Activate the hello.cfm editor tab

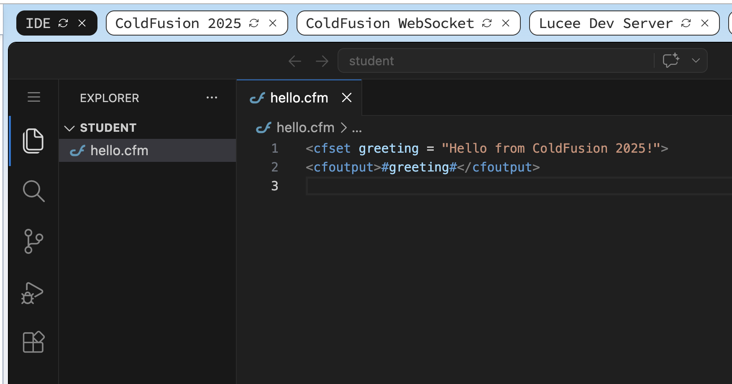coord(299,98)
